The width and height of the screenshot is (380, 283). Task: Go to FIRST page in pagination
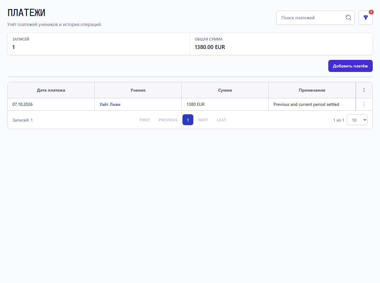145,120
